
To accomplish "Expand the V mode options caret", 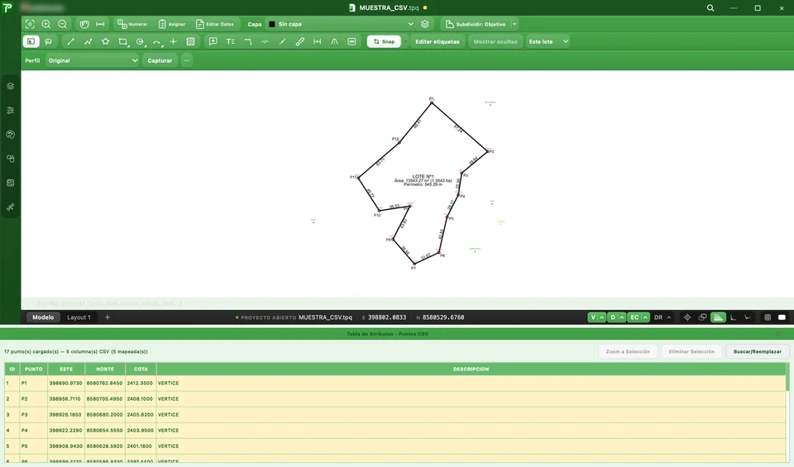I will [x=602, y=317].
